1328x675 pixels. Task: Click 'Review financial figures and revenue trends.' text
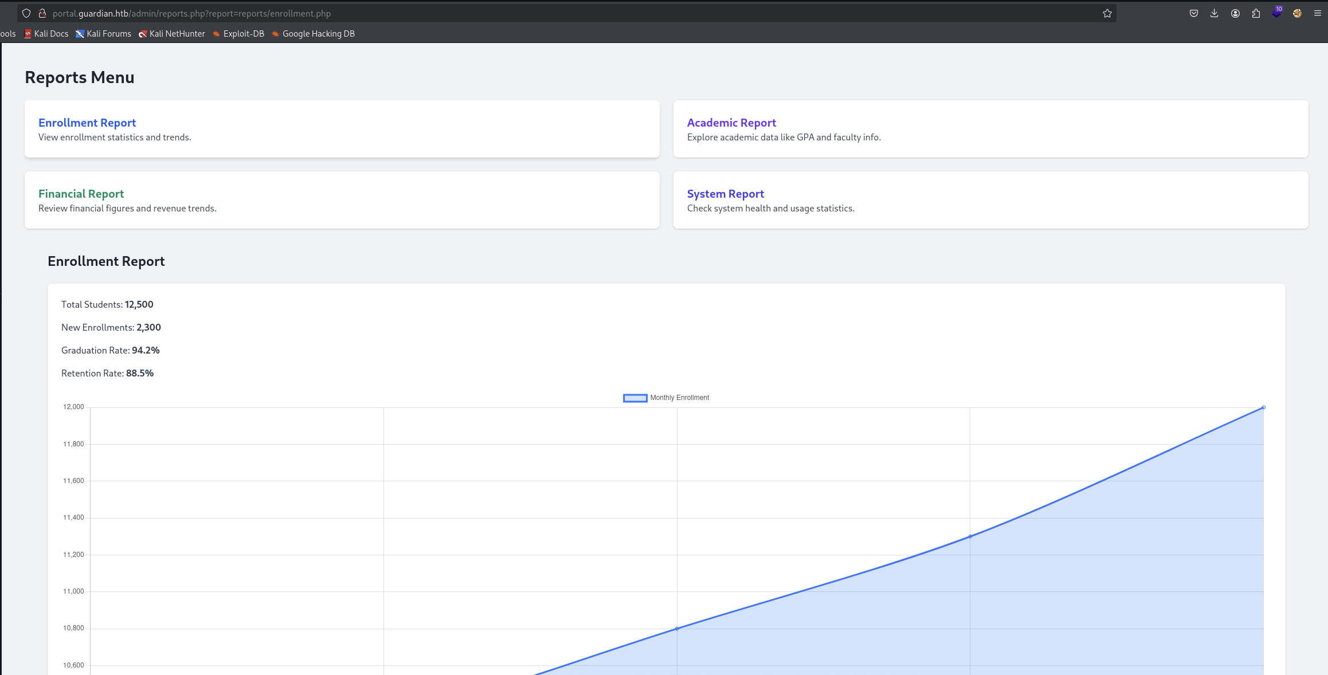tap(127, 208)
